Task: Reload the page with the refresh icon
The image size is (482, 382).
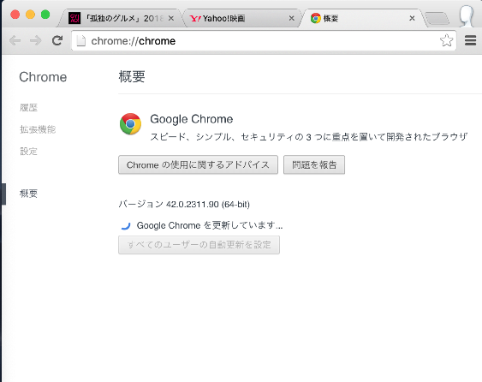Action: point(57,40)
